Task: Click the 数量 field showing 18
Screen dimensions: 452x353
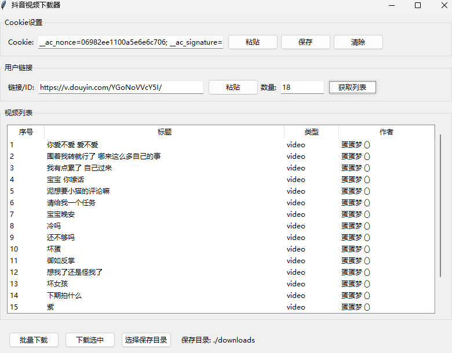Action: (302, 88)
